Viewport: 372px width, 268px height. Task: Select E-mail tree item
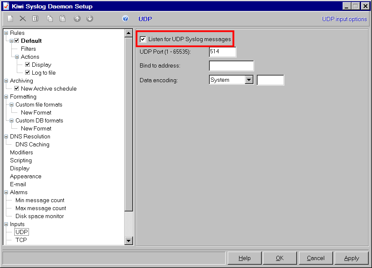pyautogui.click(x=18, y=184)
